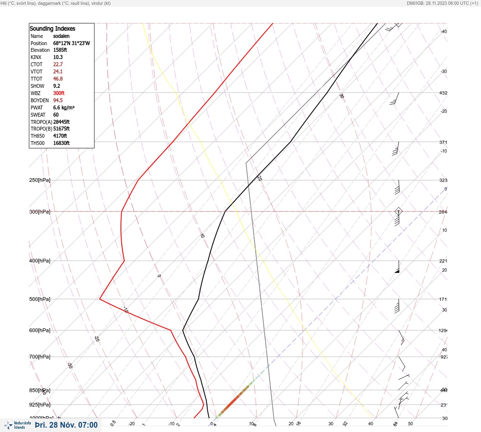481x432 pixels.
Task: Click the 'Þri. 28 Nóv. 07:00' date label
Action: pyautogui.click(x=66, y=425)
